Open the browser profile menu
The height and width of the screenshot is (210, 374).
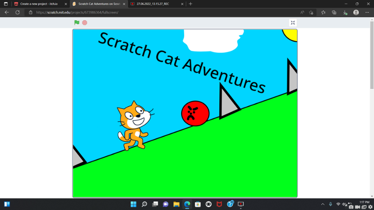[x=356, y=12]
